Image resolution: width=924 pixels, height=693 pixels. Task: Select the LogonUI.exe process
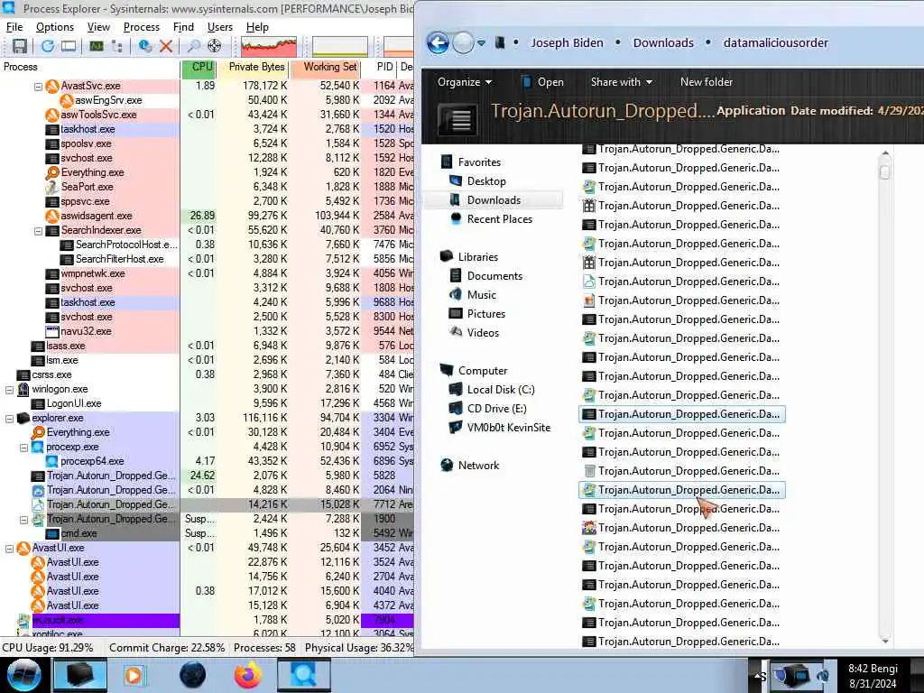pos(207,403)
